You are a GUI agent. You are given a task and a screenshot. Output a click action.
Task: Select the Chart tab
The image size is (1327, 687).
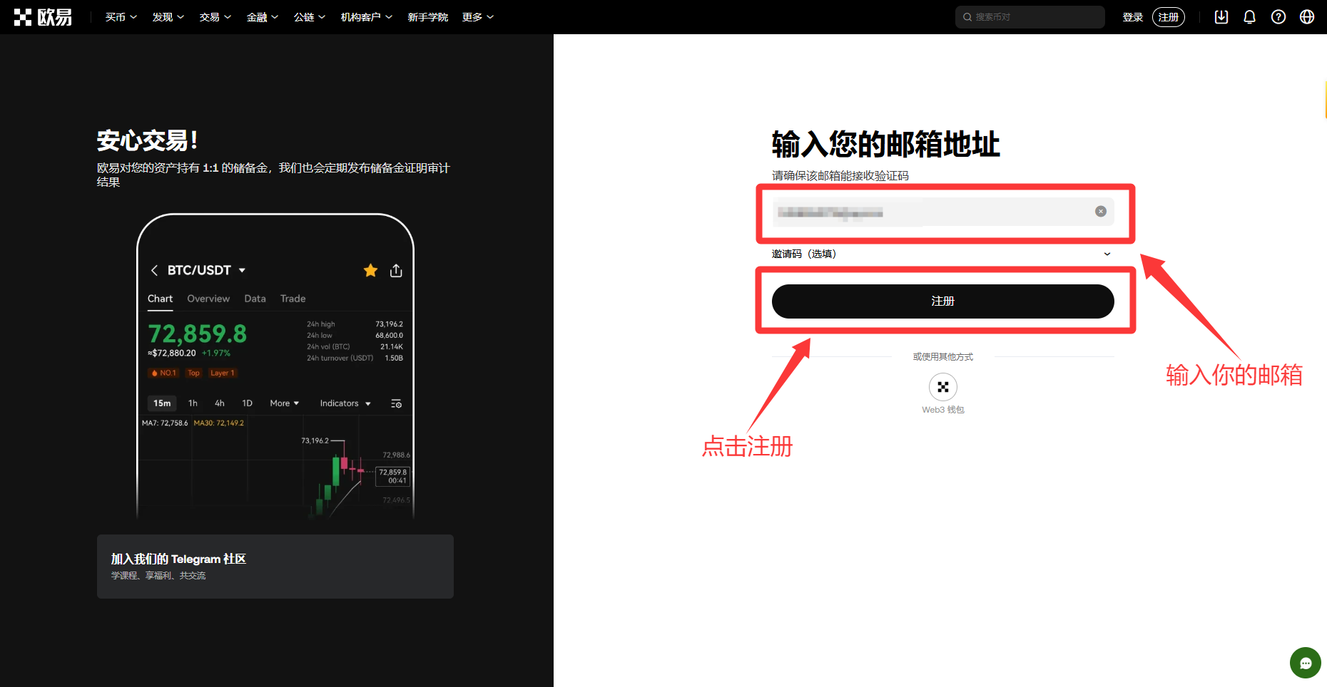point(160,299)
